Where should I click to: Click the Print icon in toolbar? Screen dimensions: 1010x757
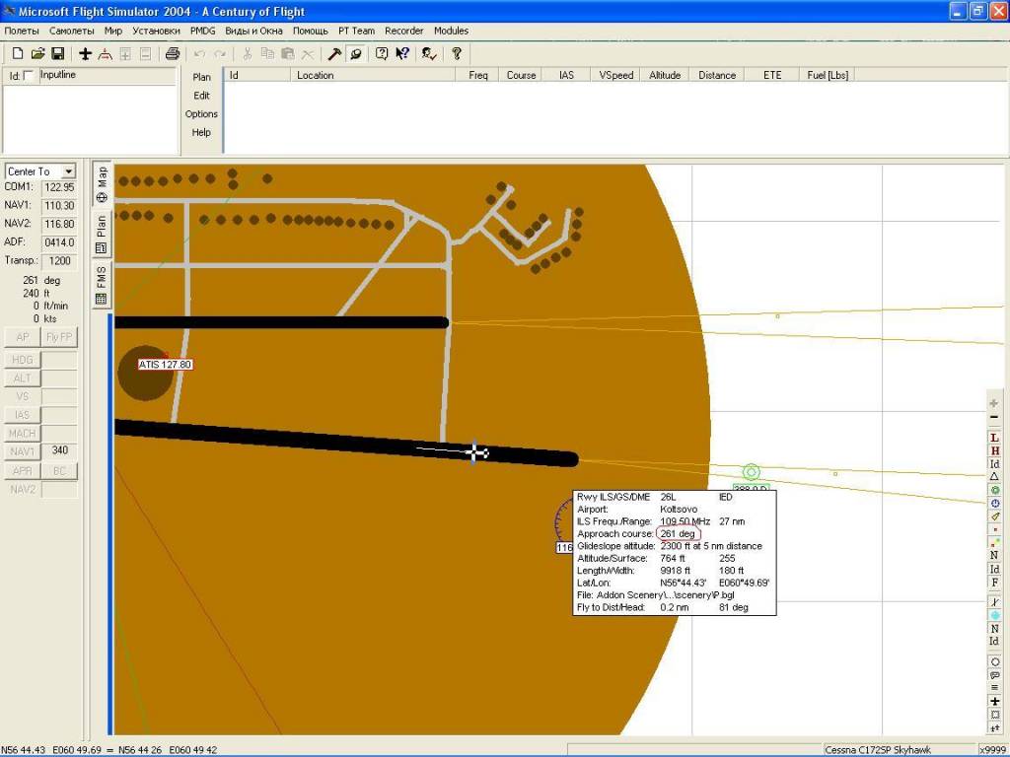[x=173, y=53]
